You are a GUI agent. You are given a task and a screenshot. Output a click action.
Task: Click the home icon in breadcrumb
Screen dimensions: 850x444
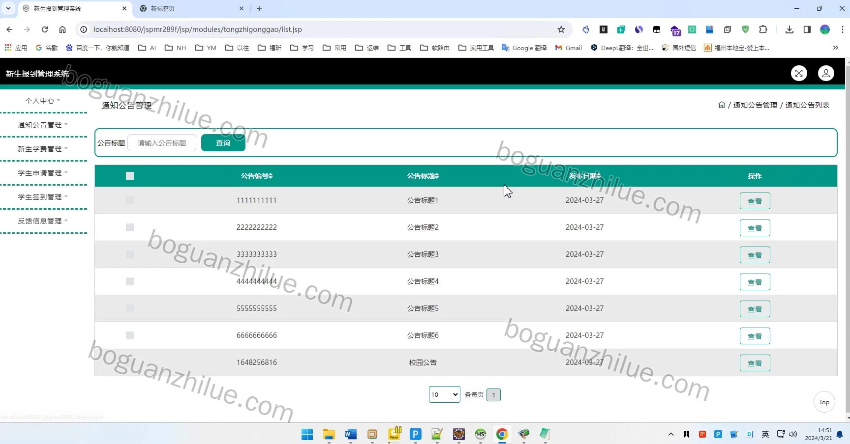click(722, 105)
